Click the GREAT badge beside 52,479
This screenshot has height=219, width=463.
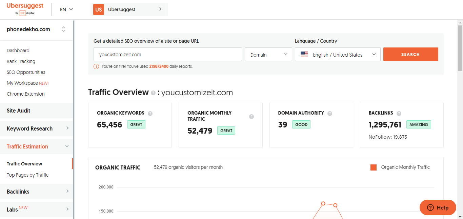[226, 131]
